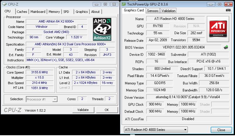Switch to the Caches tab
The height and width of the screenshot is (137, 235).
pyautogui.click(x=22, y=12)
